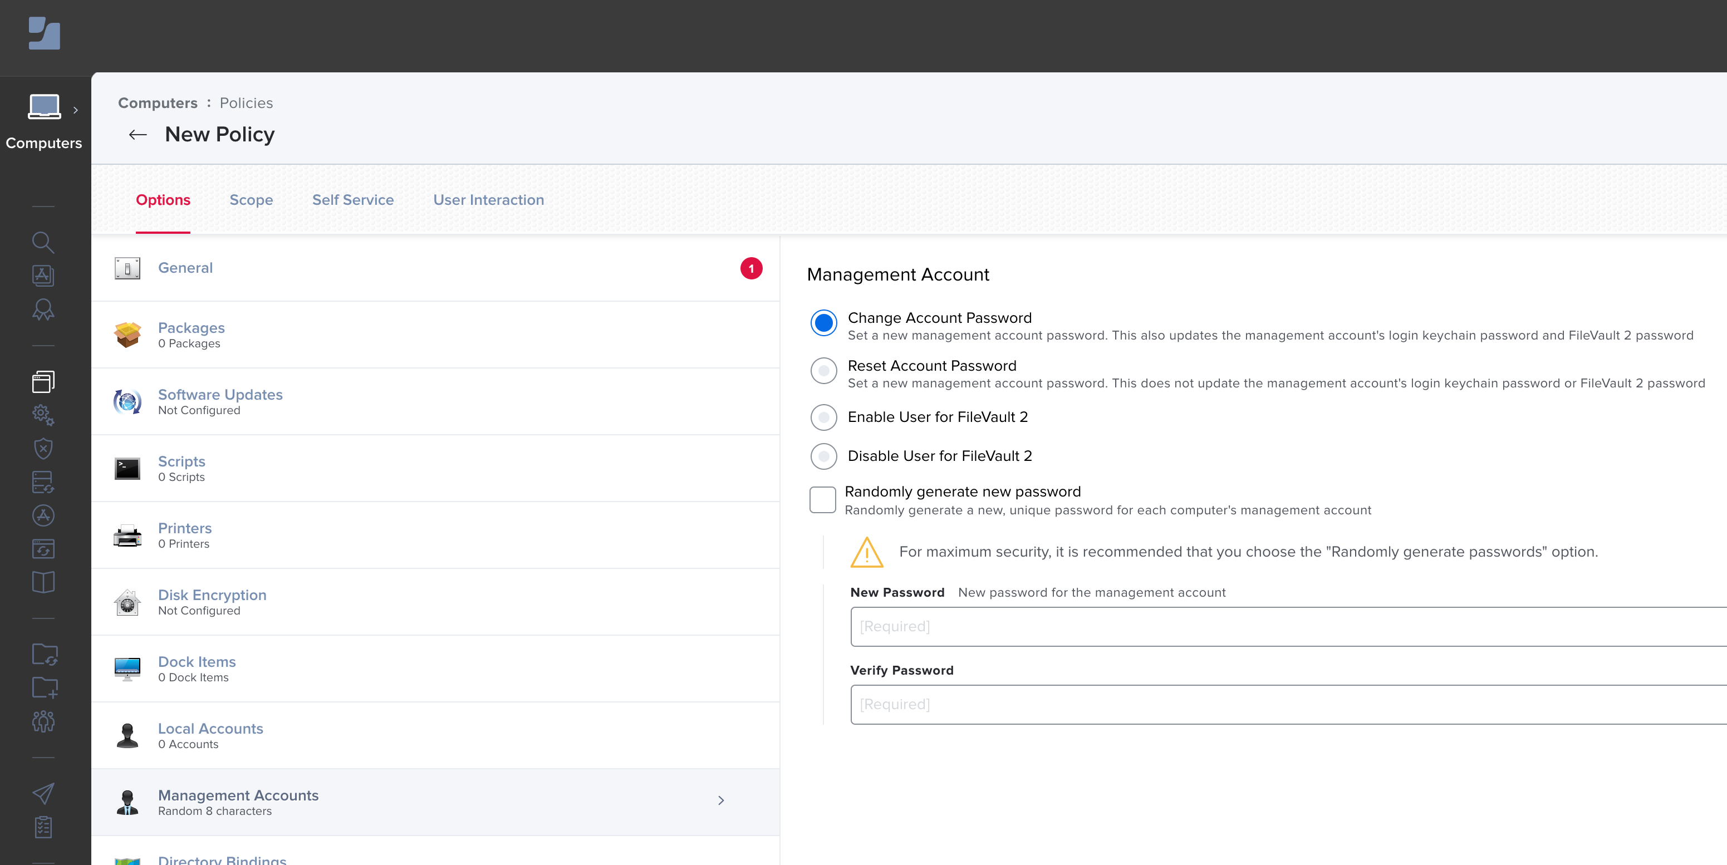Image resolution: width=1727 pixels, height=865 pixels.
Task: Click the Policies breadcrumb link
Action: [246, 104]
